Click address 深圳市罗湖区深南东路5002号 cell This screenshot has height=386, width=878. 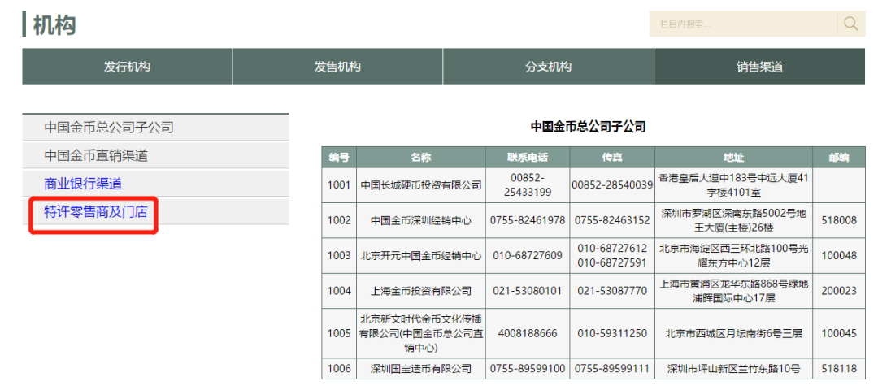tap(733, 220)
